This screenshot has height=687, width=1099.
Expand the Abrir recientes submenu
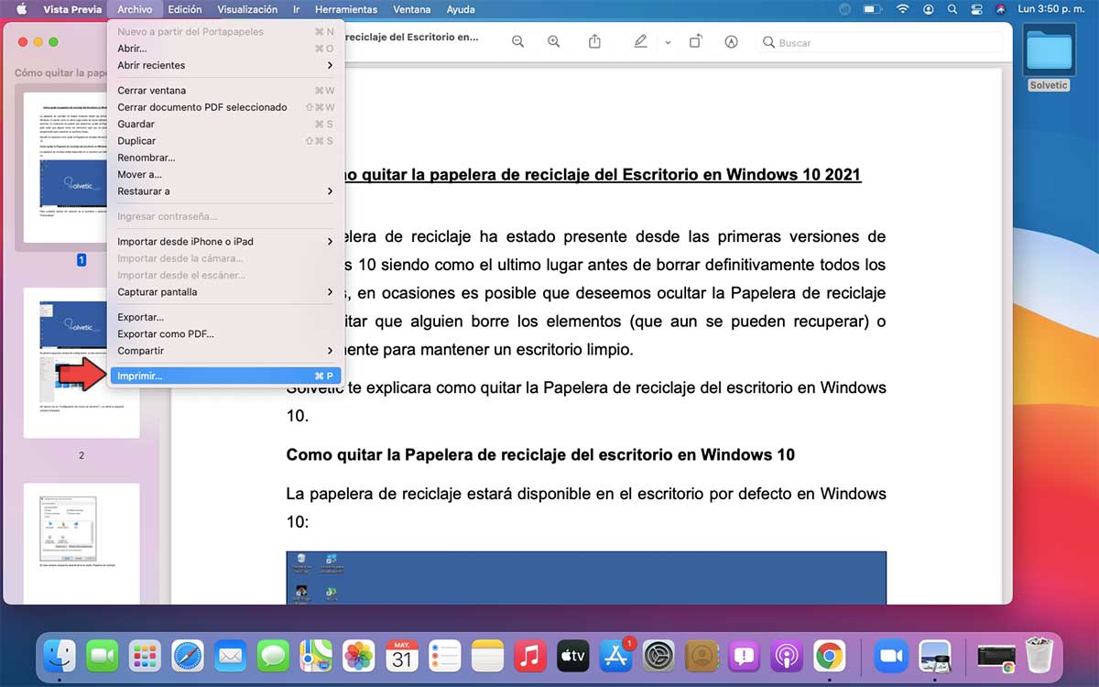point(183,65)
